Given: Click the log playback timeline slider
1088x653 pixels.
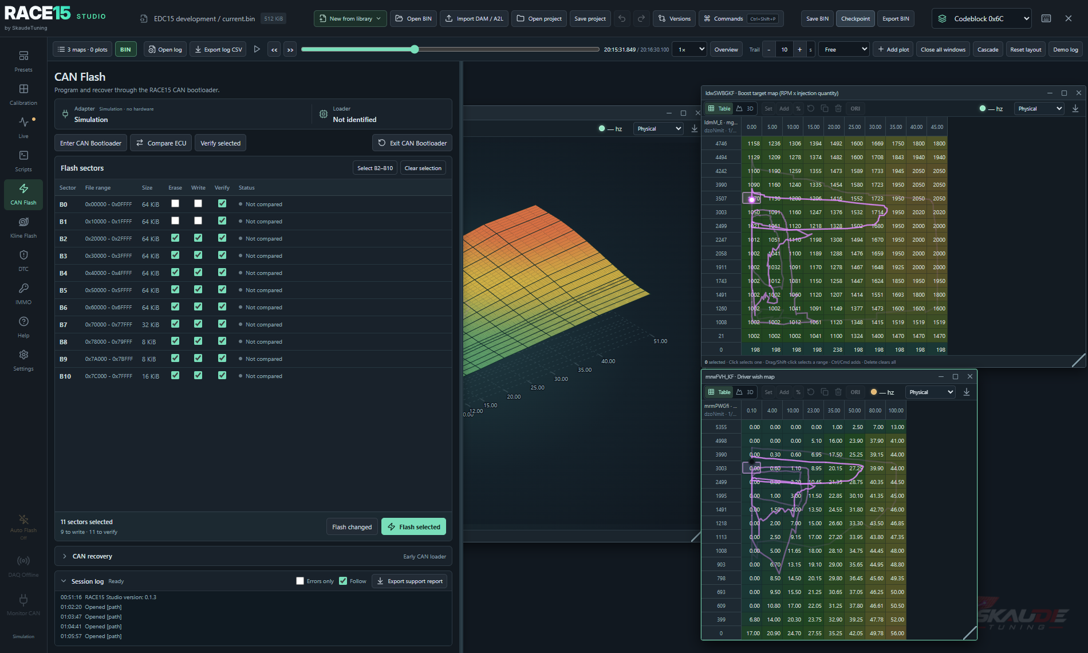Looking at the screenshot, I should (450, 49).
